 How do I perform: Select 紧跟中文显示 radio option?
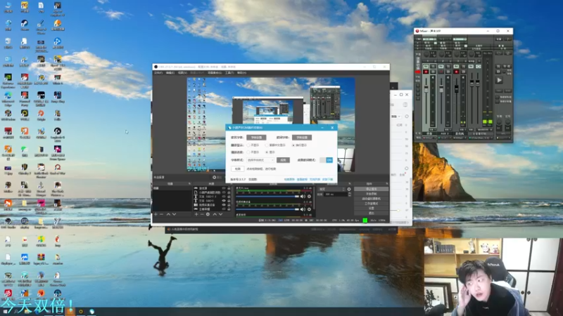267,145
